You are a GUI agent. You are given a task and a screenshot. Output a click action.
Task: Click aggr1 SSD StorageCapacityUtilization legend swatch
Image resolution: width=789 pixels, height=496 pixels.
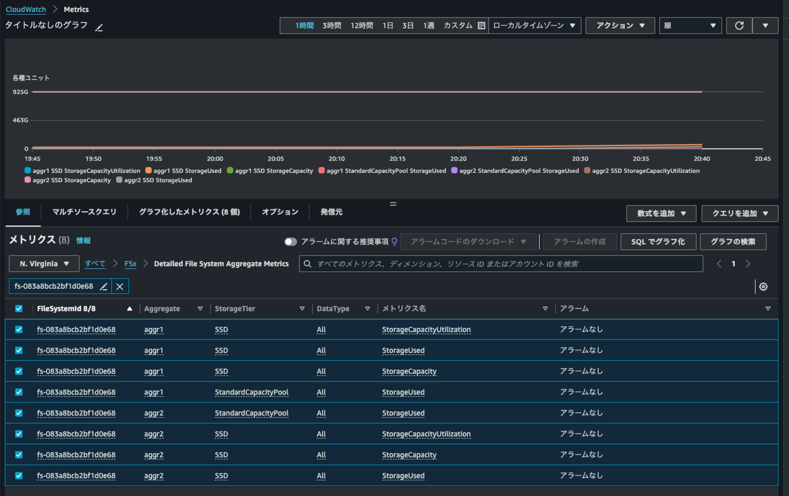[28, 171]
